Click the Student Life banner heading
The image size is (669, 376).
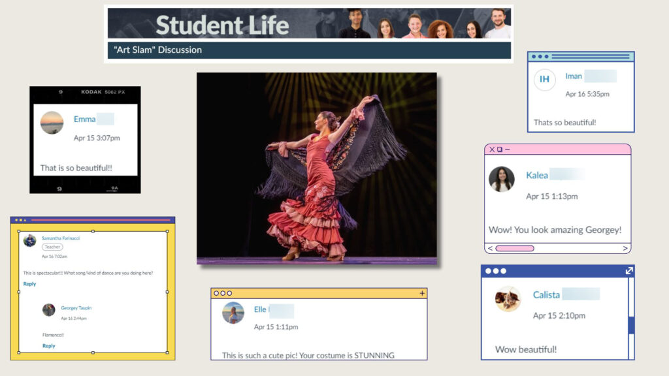point(222,25)
